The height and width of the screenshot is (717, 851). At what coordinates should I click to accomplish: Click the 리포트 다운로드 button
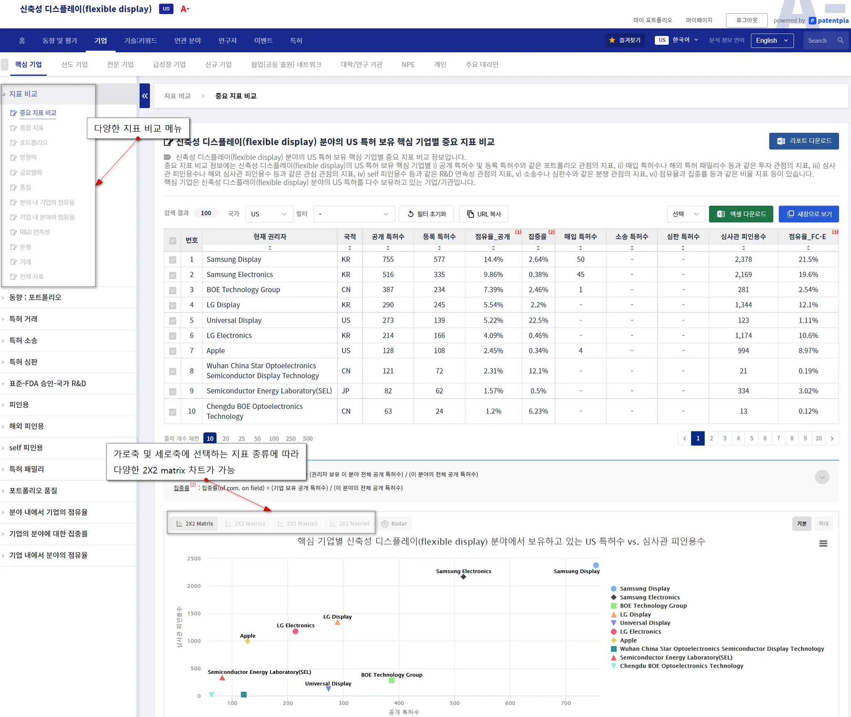point(803,141)
